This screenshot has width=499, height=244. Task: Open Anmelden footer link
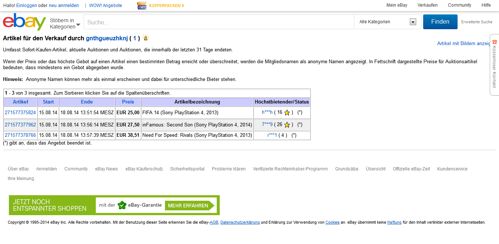[x=47, y=169]
